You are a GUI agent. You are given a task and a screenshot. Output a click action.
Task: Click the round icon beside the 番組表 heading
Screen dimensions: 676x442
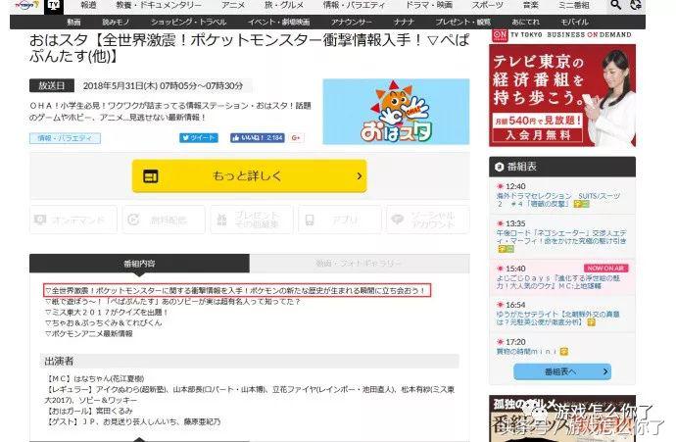[500, 167]
